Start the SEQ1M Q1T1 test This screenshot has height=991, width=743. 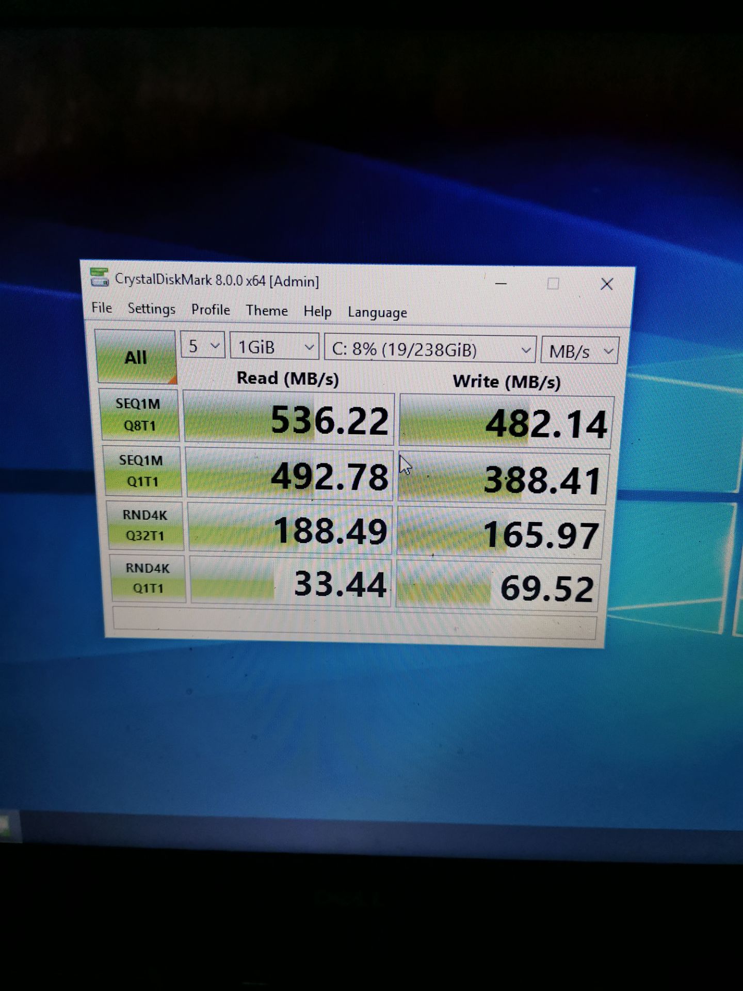coord(142,471)
